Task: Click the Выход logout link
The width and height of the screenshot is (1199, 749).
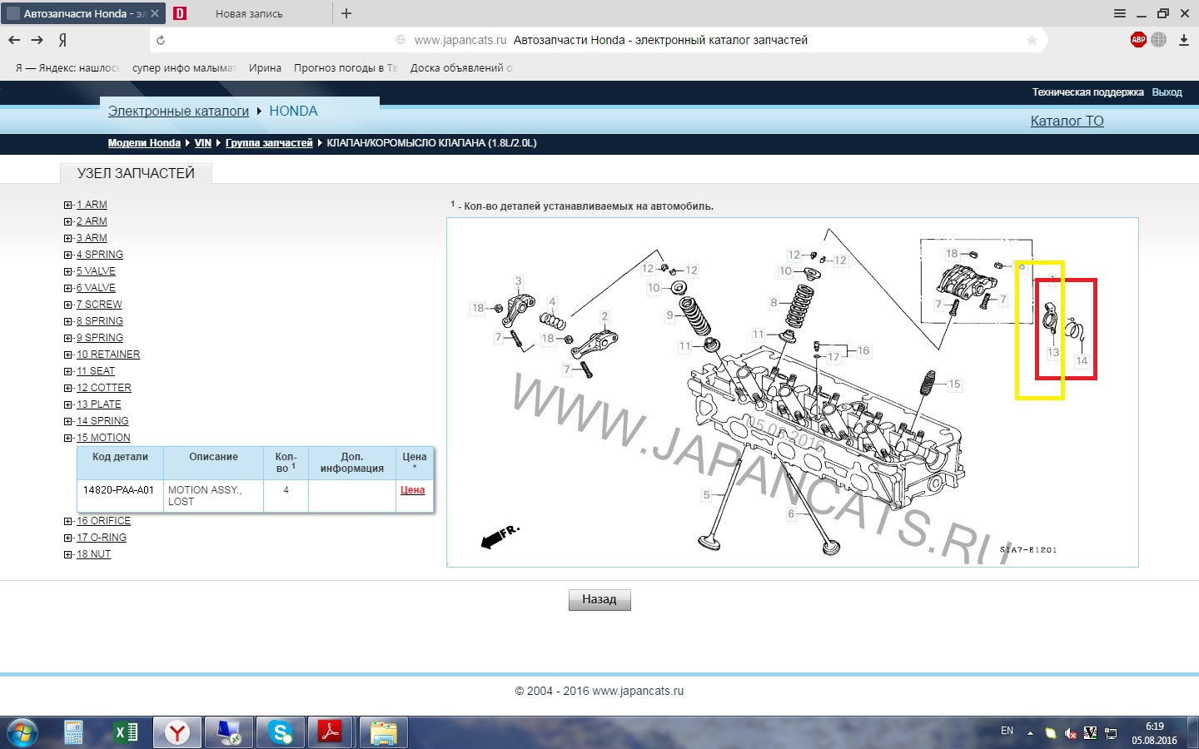Action: tap(1167, 92)
